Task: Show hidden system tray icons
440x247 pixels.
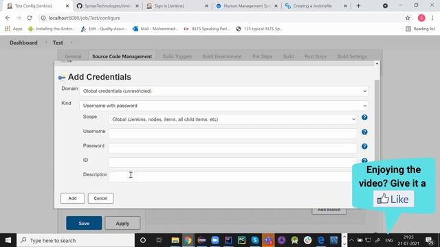Action: (351, 240)
